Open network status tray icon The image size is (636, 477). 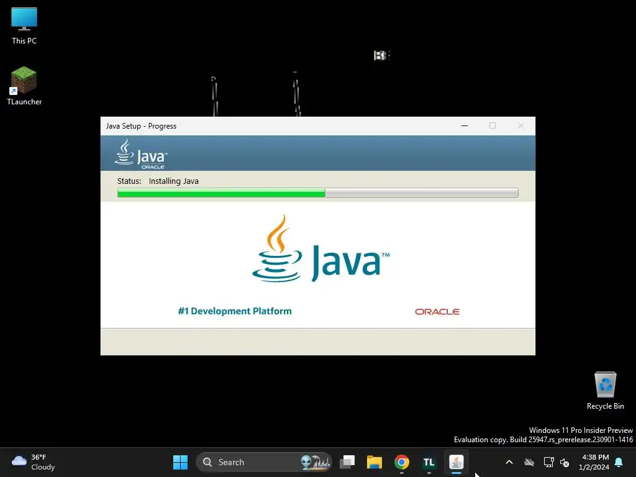tap(548, 462)
